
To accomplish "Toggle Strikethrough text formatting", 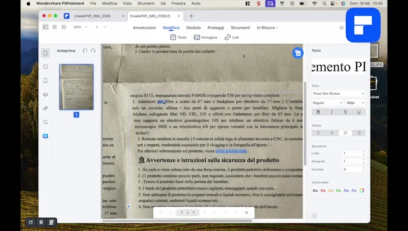I will [x=345, y=112].
